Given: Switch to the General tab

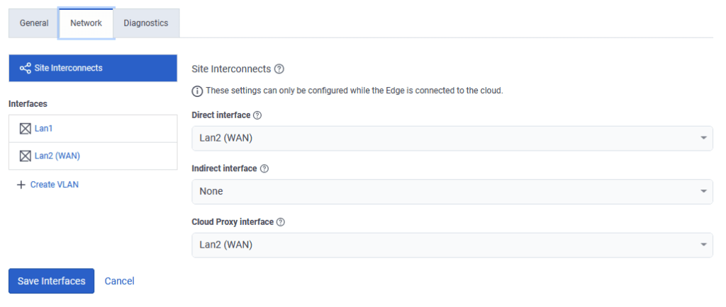Looking at the screenshot, I should point(34,23).
